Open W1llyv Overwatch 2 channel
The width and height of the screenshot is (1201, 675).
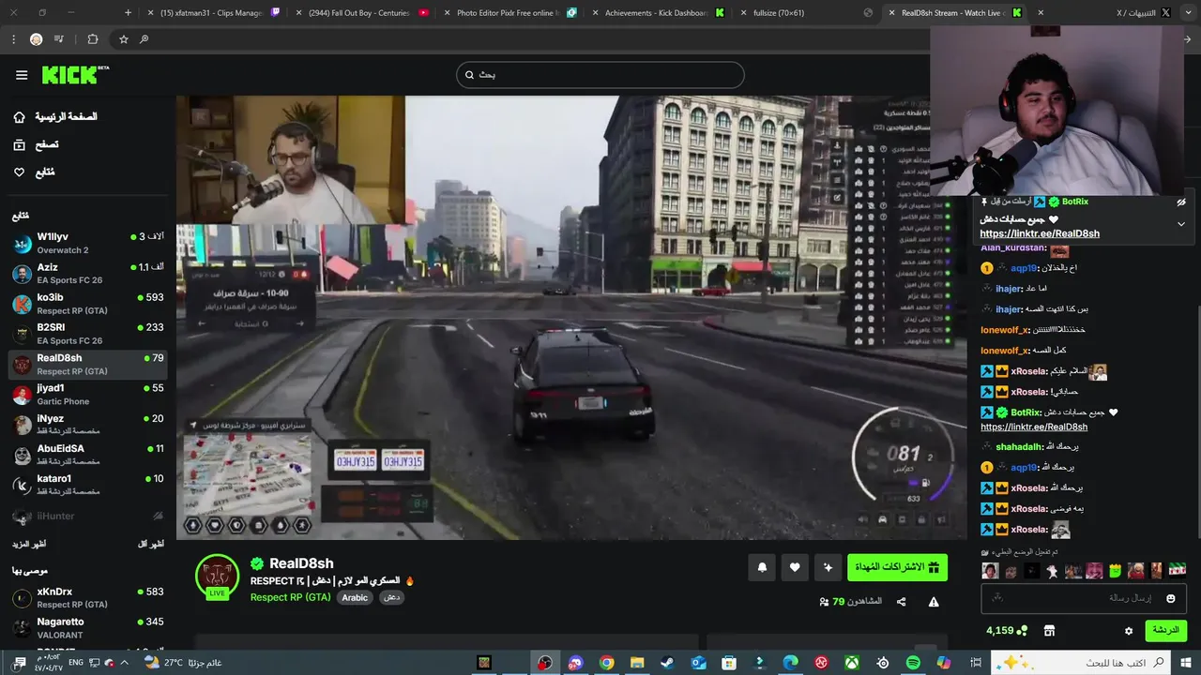88,244
